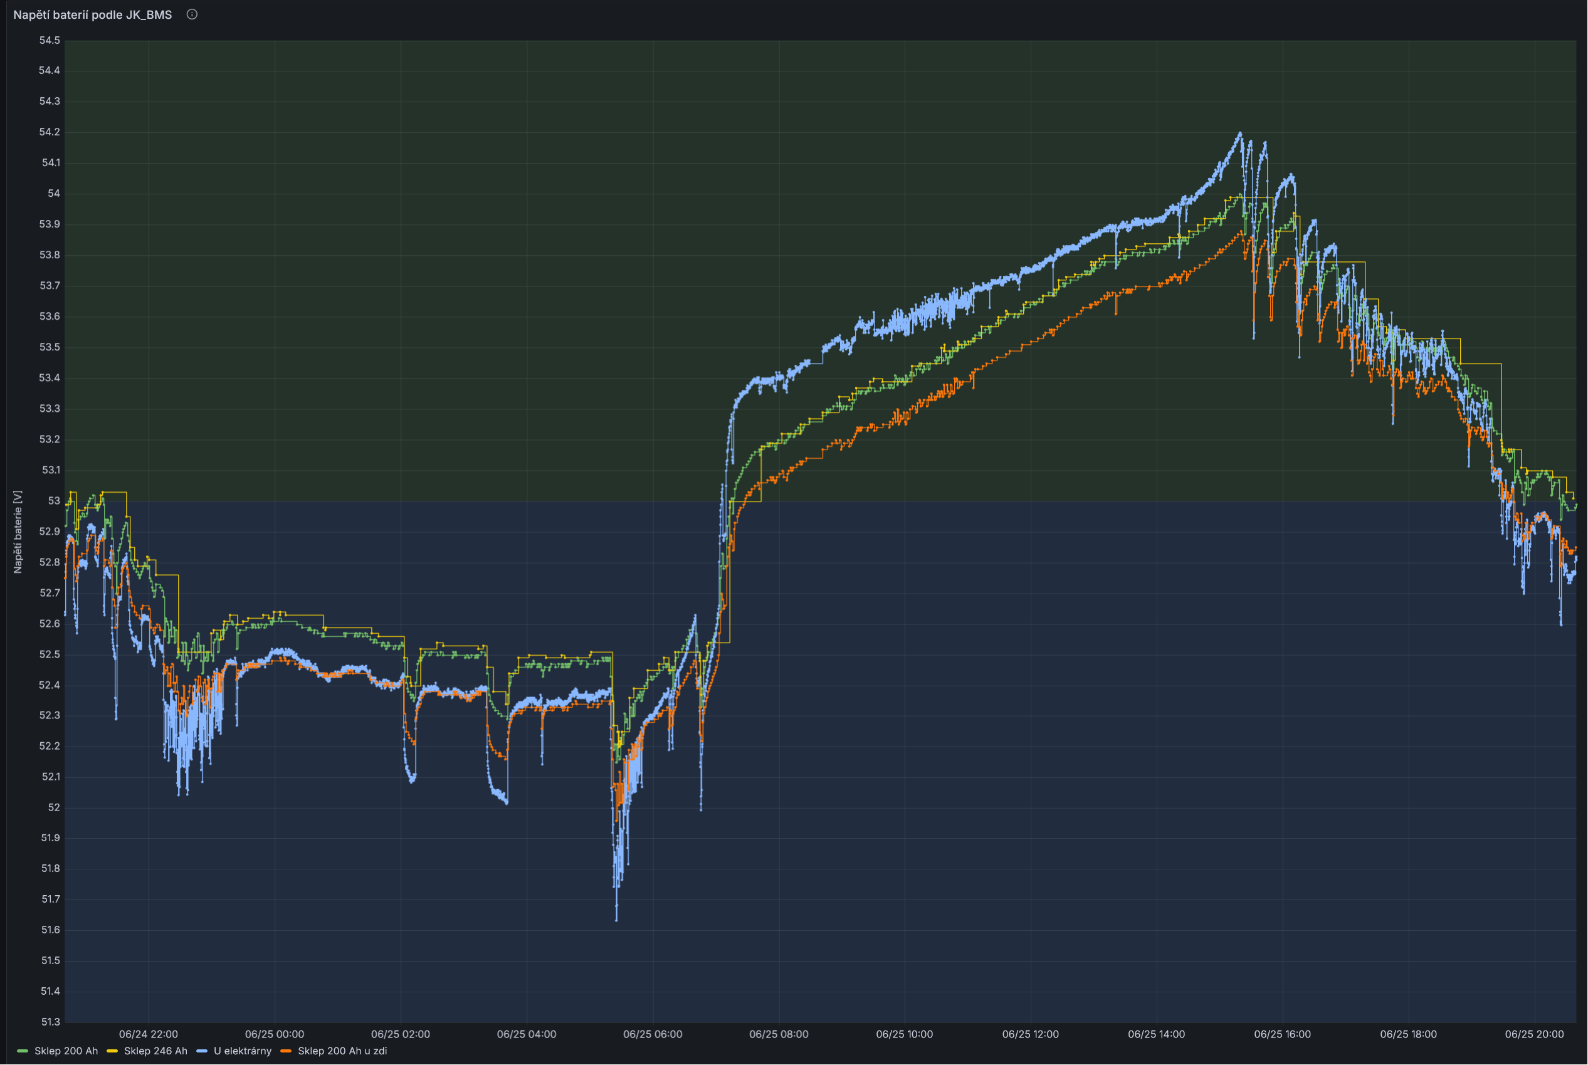Click the 06/25 20:00 time axis label
Image resolution: width=1588 pixels, height=1065 pixels.
[x=1533, y=1034]
